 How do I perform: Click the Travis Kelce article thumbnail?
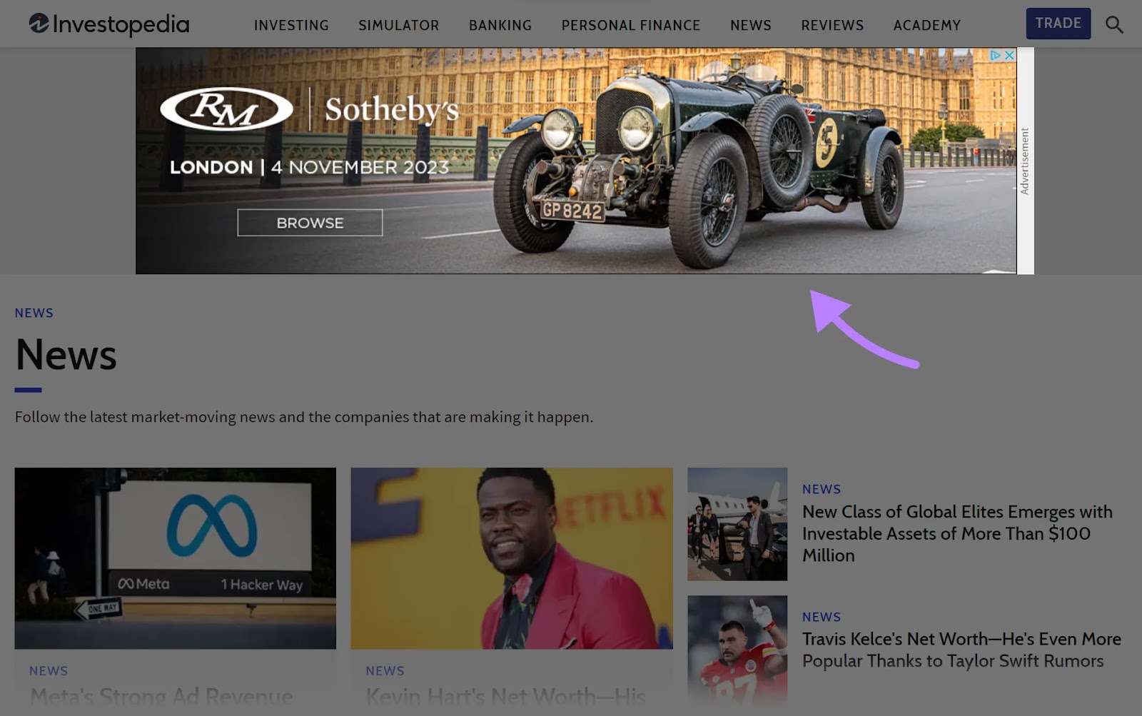click(737, 650)
